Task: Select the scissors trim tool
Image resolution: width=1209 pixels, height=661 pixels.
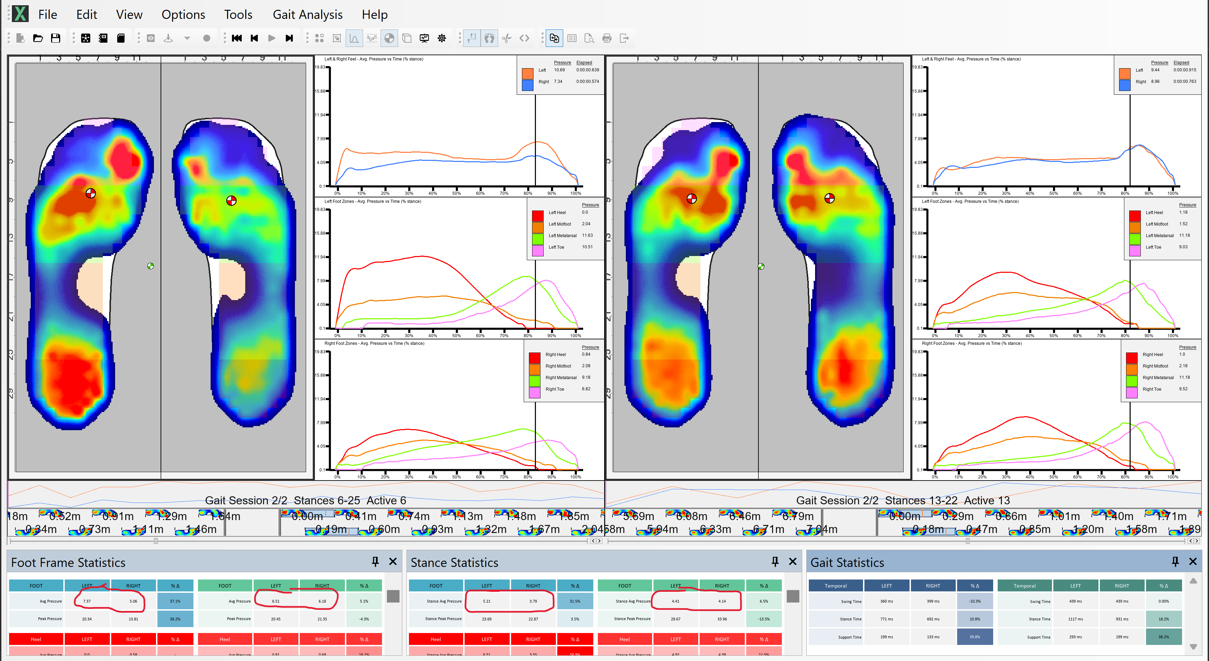Action: 507,38
